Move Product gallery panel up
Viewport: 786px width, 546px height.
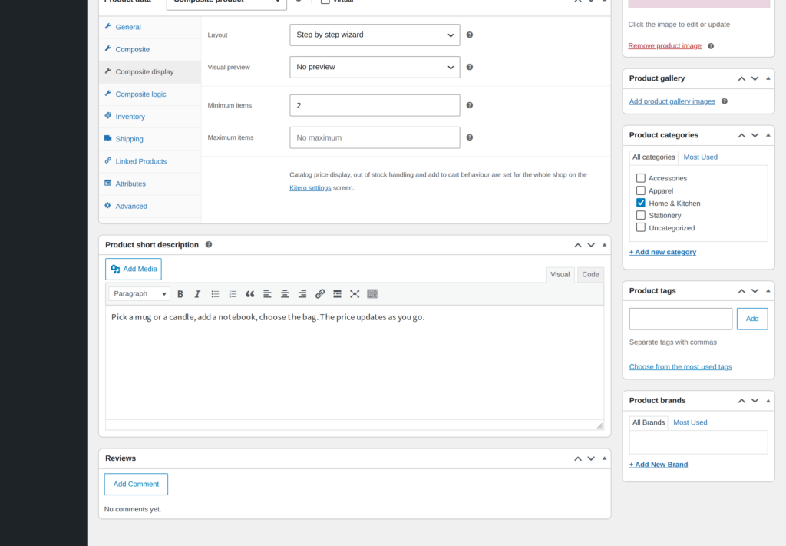741,79
